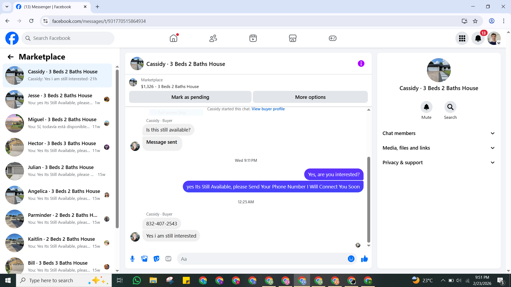Open the emoji picker in the message box
The image size is (511, 287).
351,259
